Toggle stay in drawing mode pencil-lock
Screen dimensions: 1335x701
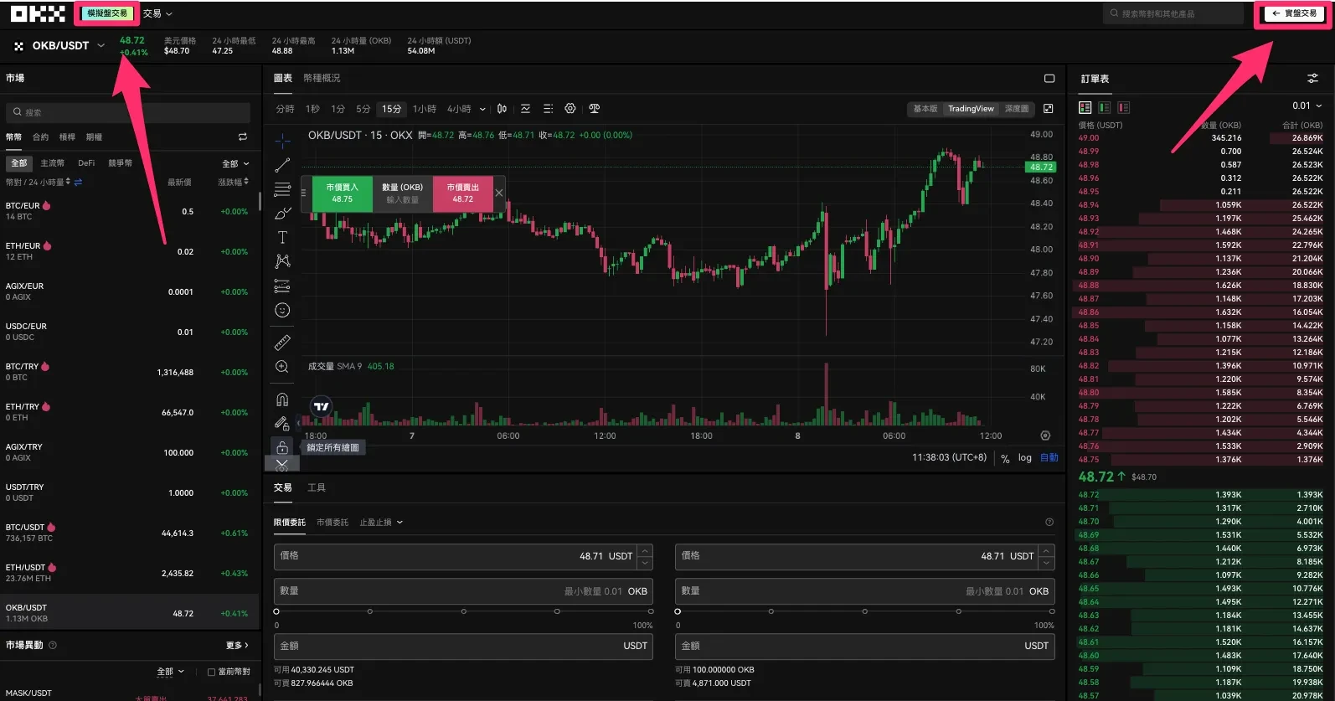pos(282,424)
